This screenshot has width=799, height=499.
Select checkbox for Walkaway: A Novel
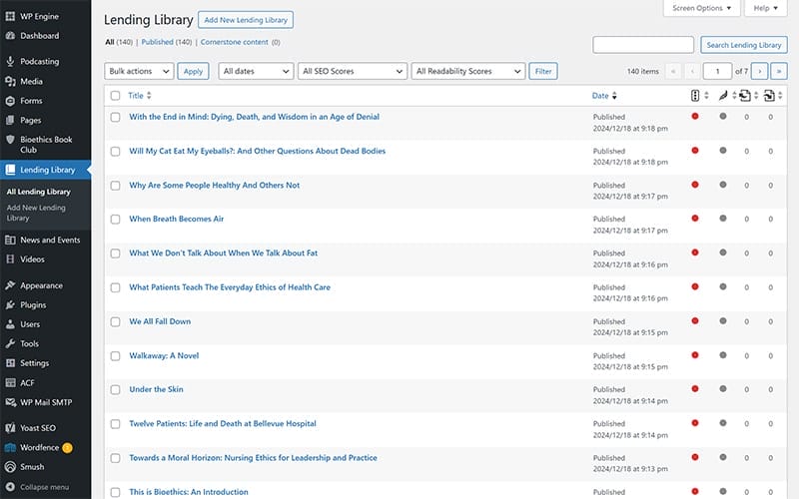click(x=115, y=356)
